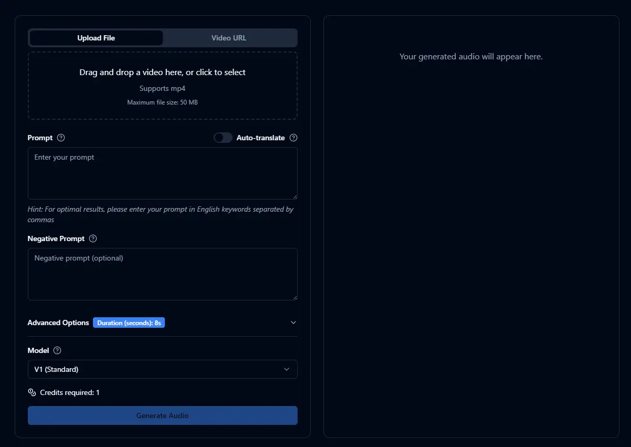Enable the Auto-translate switch

click(x=223, y=138)
